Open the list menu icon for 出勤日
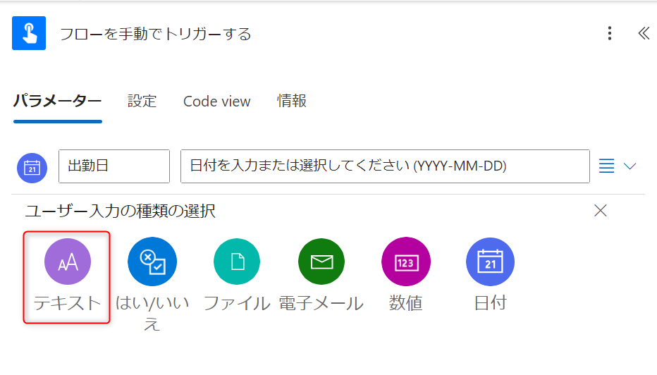Screen dimensions: 657x375 [606, 166]
